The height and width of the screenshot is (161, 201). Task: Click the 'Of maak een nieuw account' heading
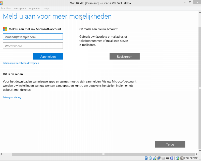click(98, 29)
